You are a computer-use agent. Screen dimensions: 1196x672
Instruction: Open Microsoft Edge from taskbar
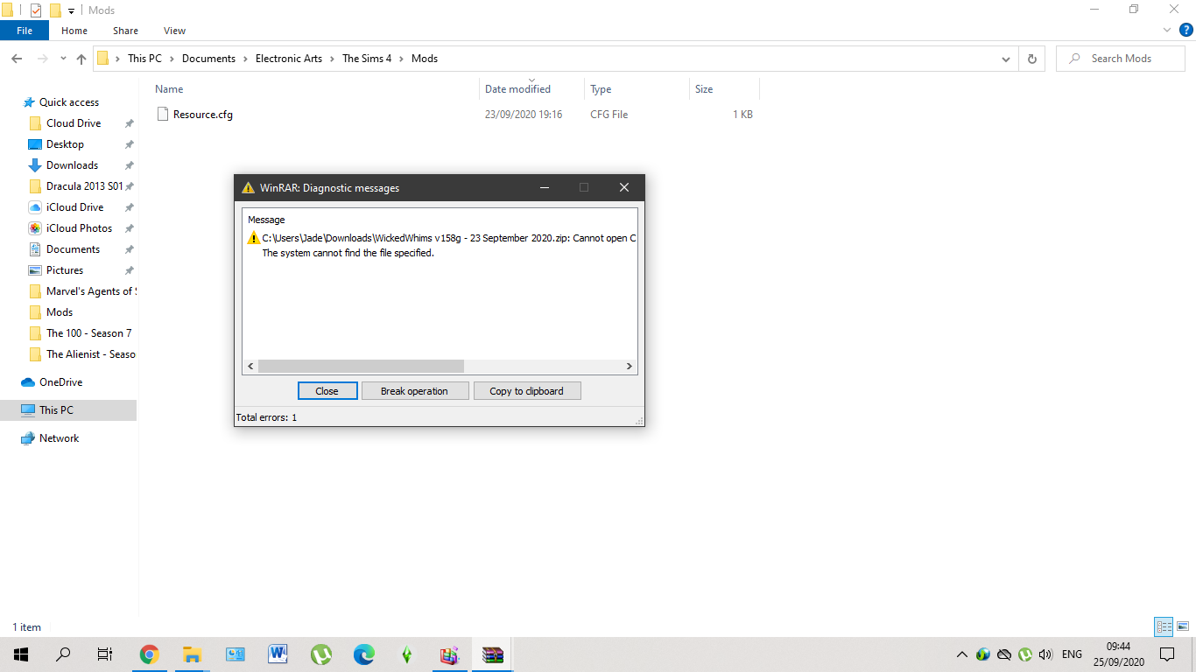pos(364,654)
